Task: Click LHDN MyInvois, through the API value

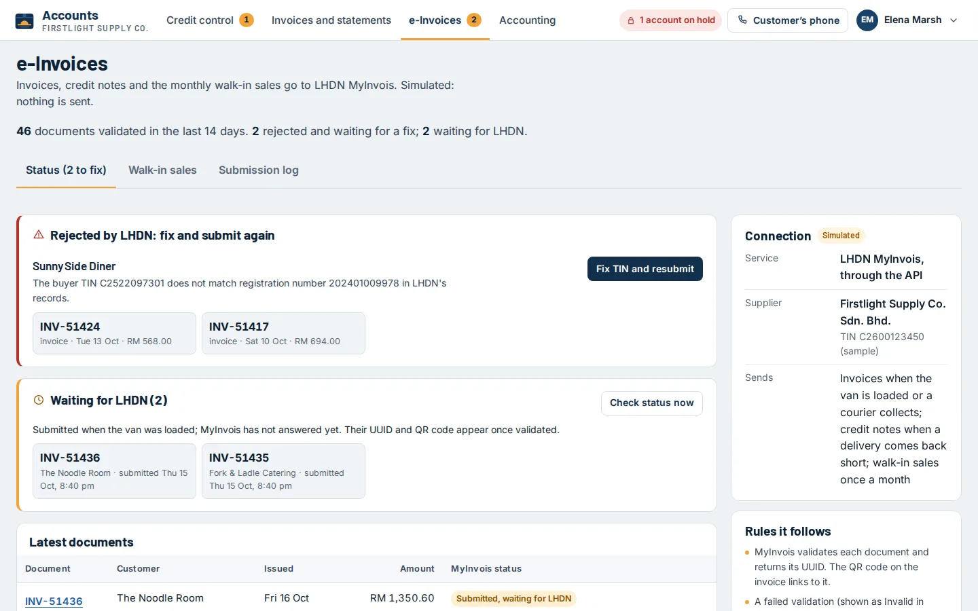Action: point(882,267)
